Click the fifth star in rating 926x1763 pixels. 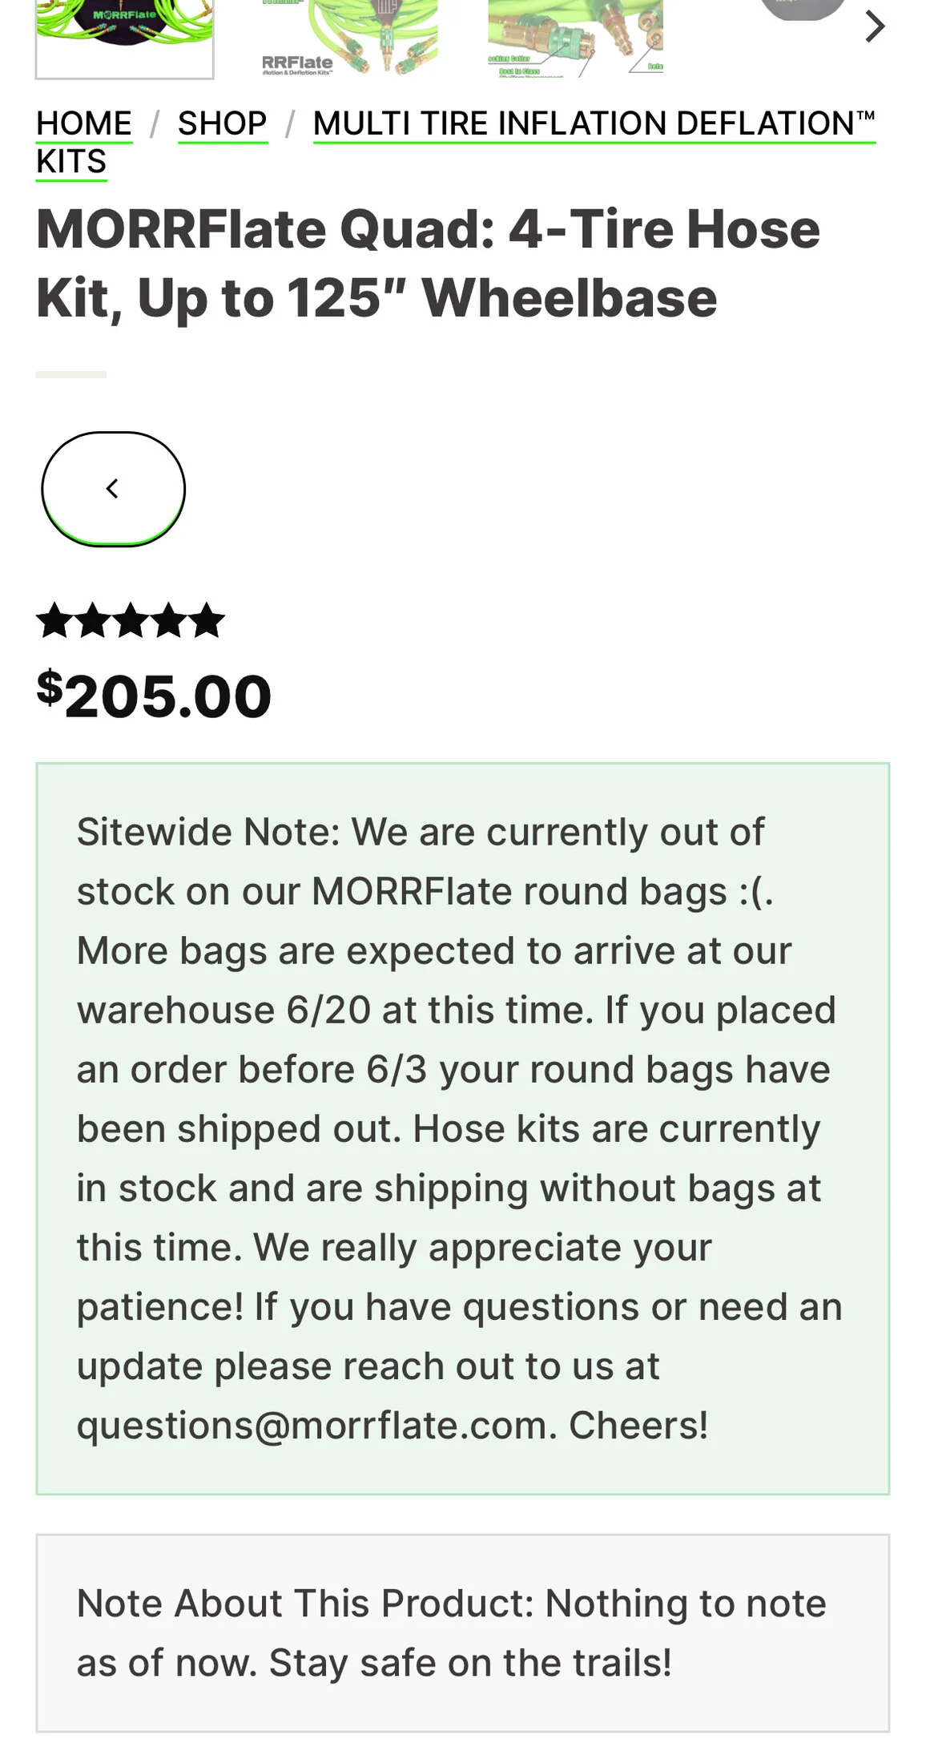pos(207,621)
